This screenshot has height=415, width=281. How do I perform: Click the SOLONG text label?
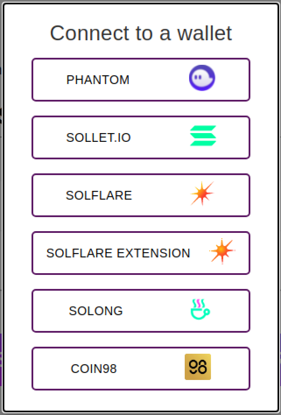click(95, 311)
